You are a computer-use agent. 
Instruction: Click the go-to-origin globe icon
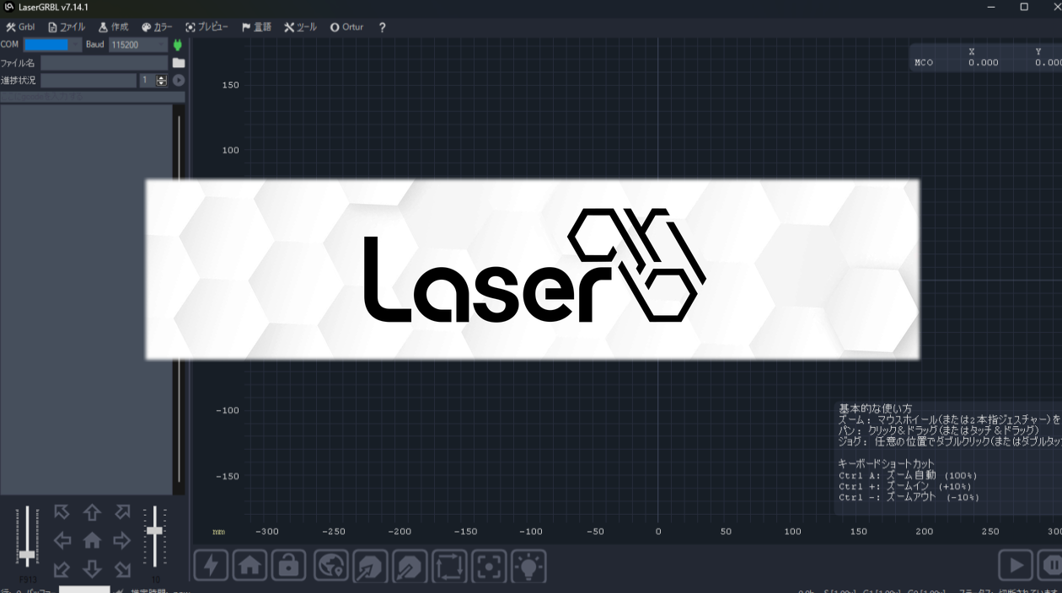[x=330, y=566]
